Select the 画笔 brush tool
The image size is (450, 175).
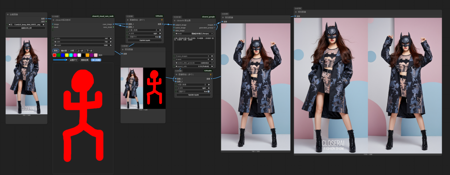tap(56, 50)
